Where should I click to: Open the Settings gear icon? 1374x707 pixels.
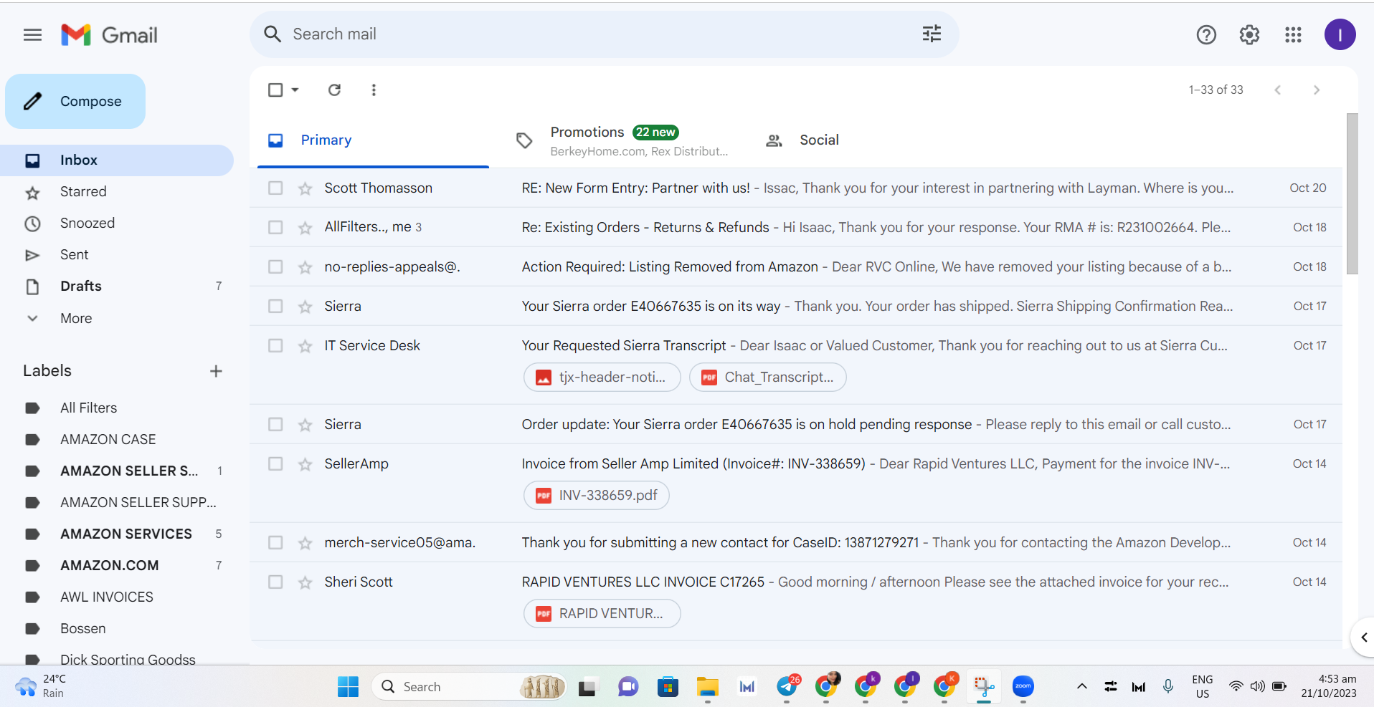1249,34
